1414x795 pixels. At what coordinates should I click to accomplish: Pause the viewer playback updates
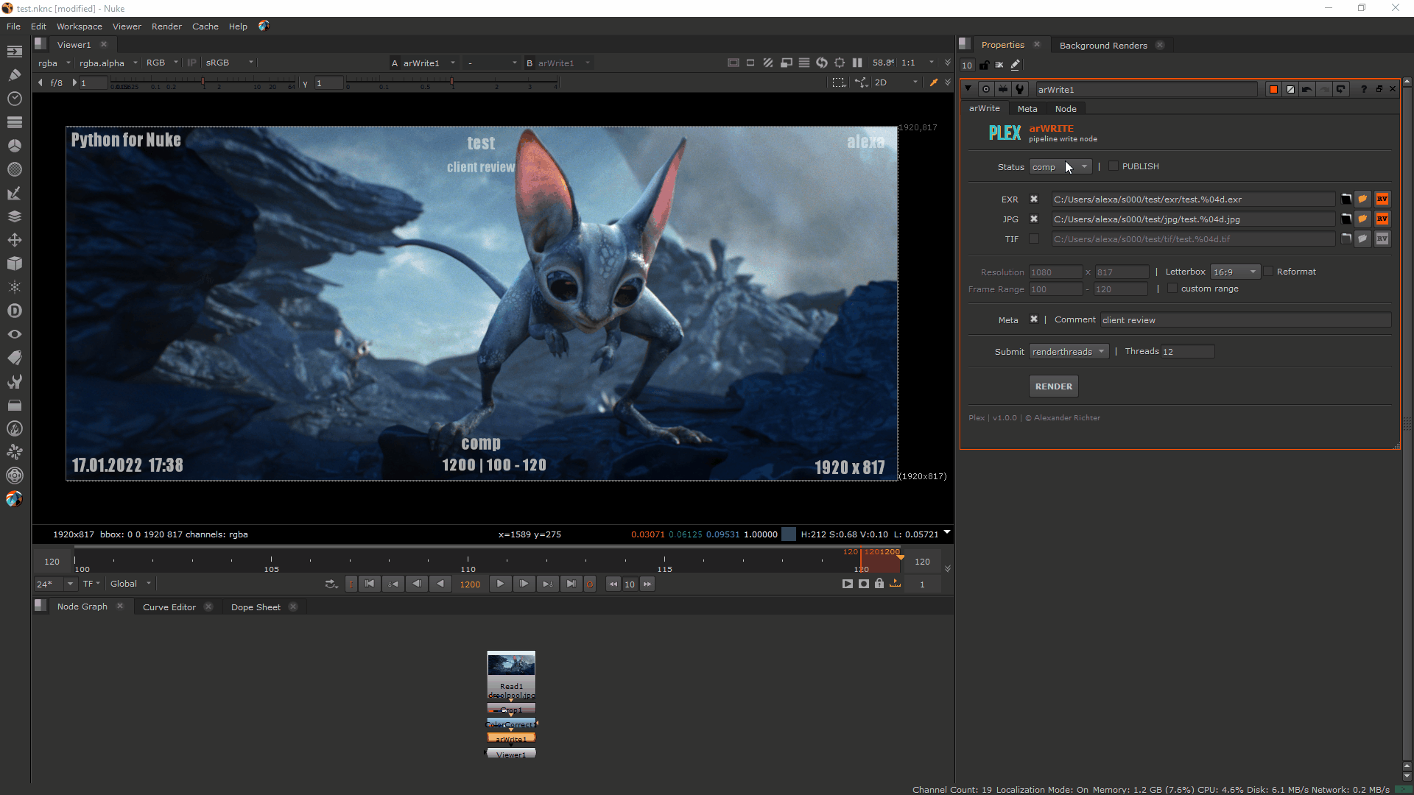click(857, 63)
